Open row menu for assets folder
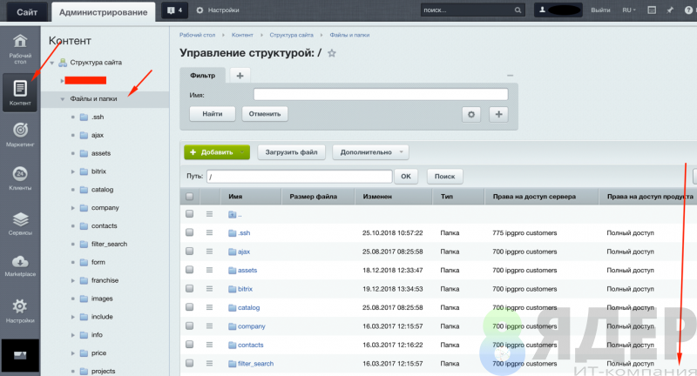Viewport: 697px width, 376px height. pos(209,270)
